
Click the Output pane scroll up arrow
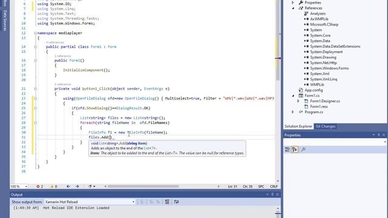(278, 208)
